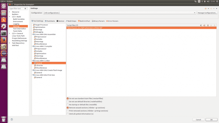Open the network indicator in top panel

click(195, 1)
